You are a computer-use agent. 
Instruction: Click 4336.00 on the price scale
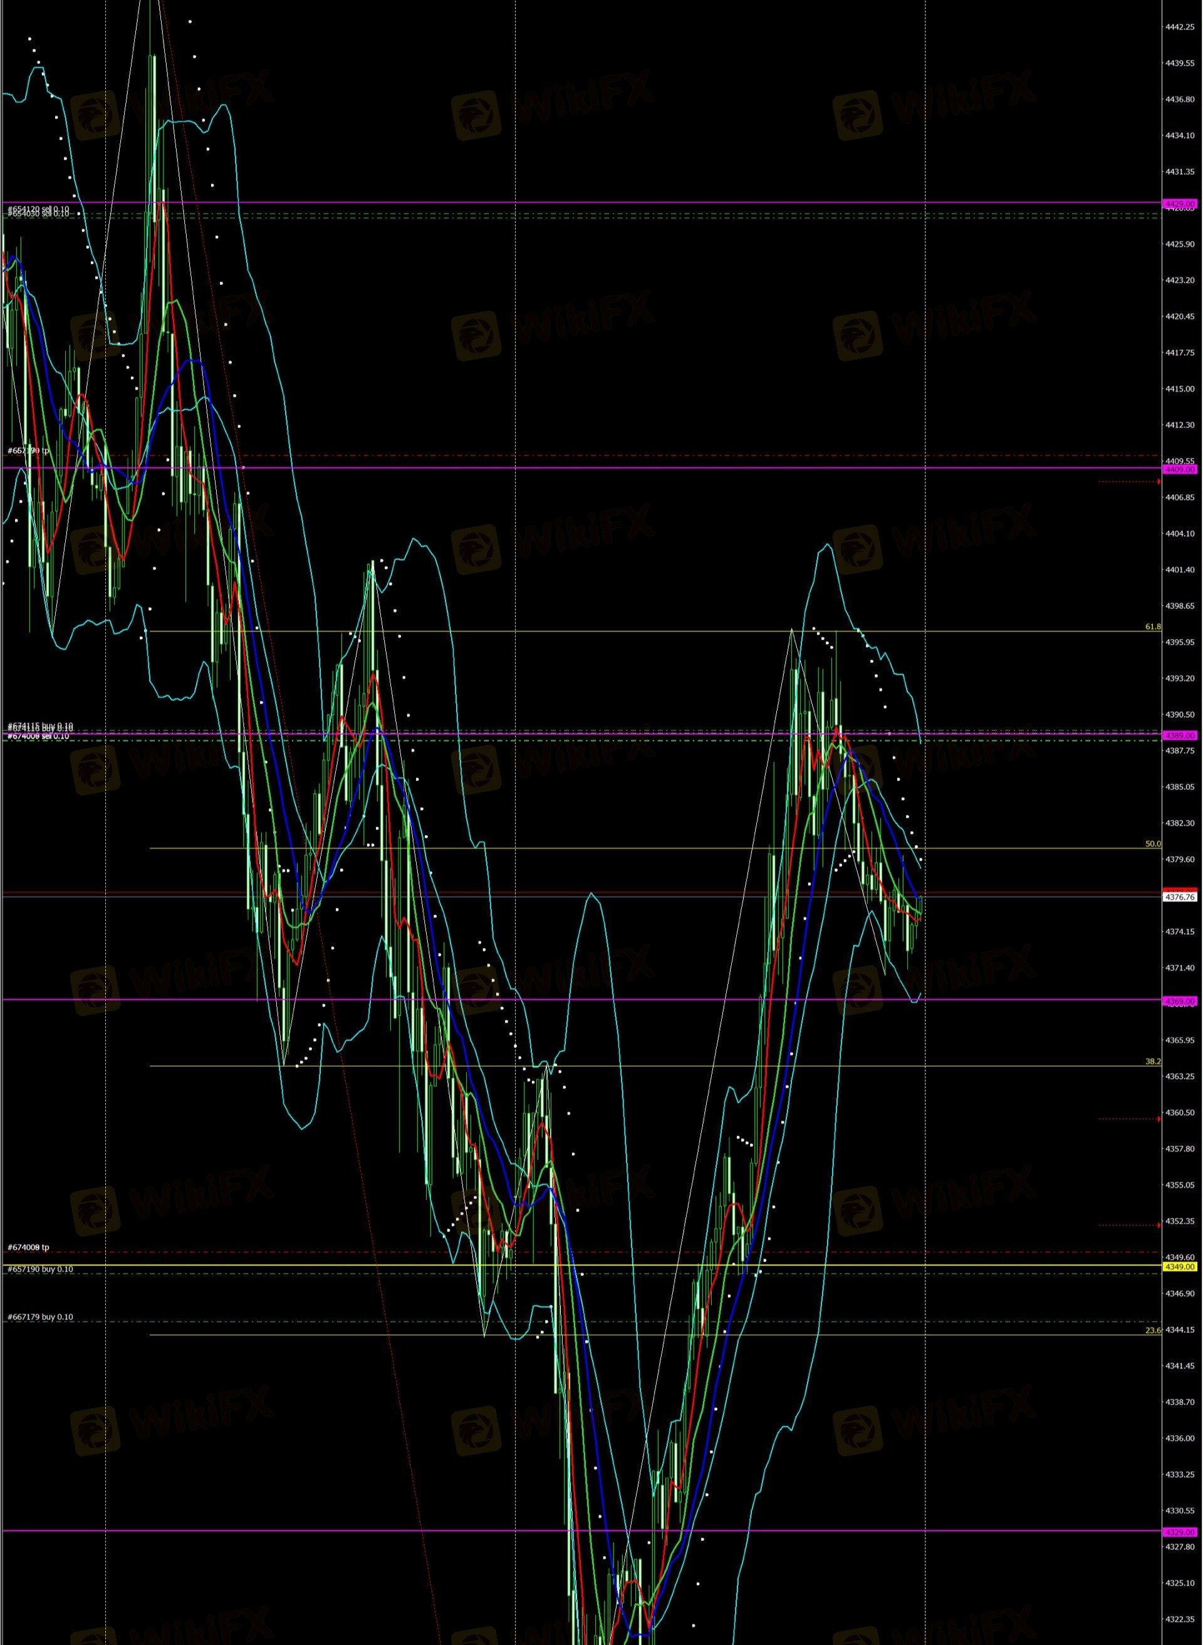click(1180, 1438)
